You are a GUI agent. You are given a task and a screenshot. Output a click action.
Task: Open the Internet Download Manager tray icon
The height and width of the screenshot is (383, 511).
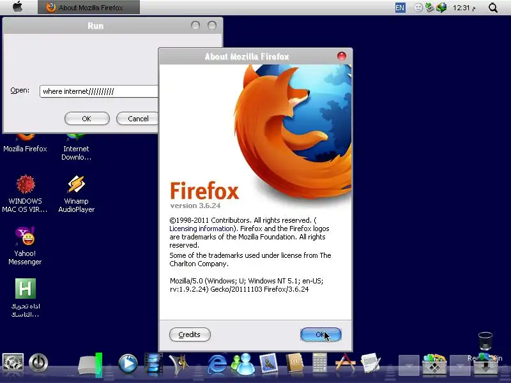pyautogui.click(x=441, y=8)
